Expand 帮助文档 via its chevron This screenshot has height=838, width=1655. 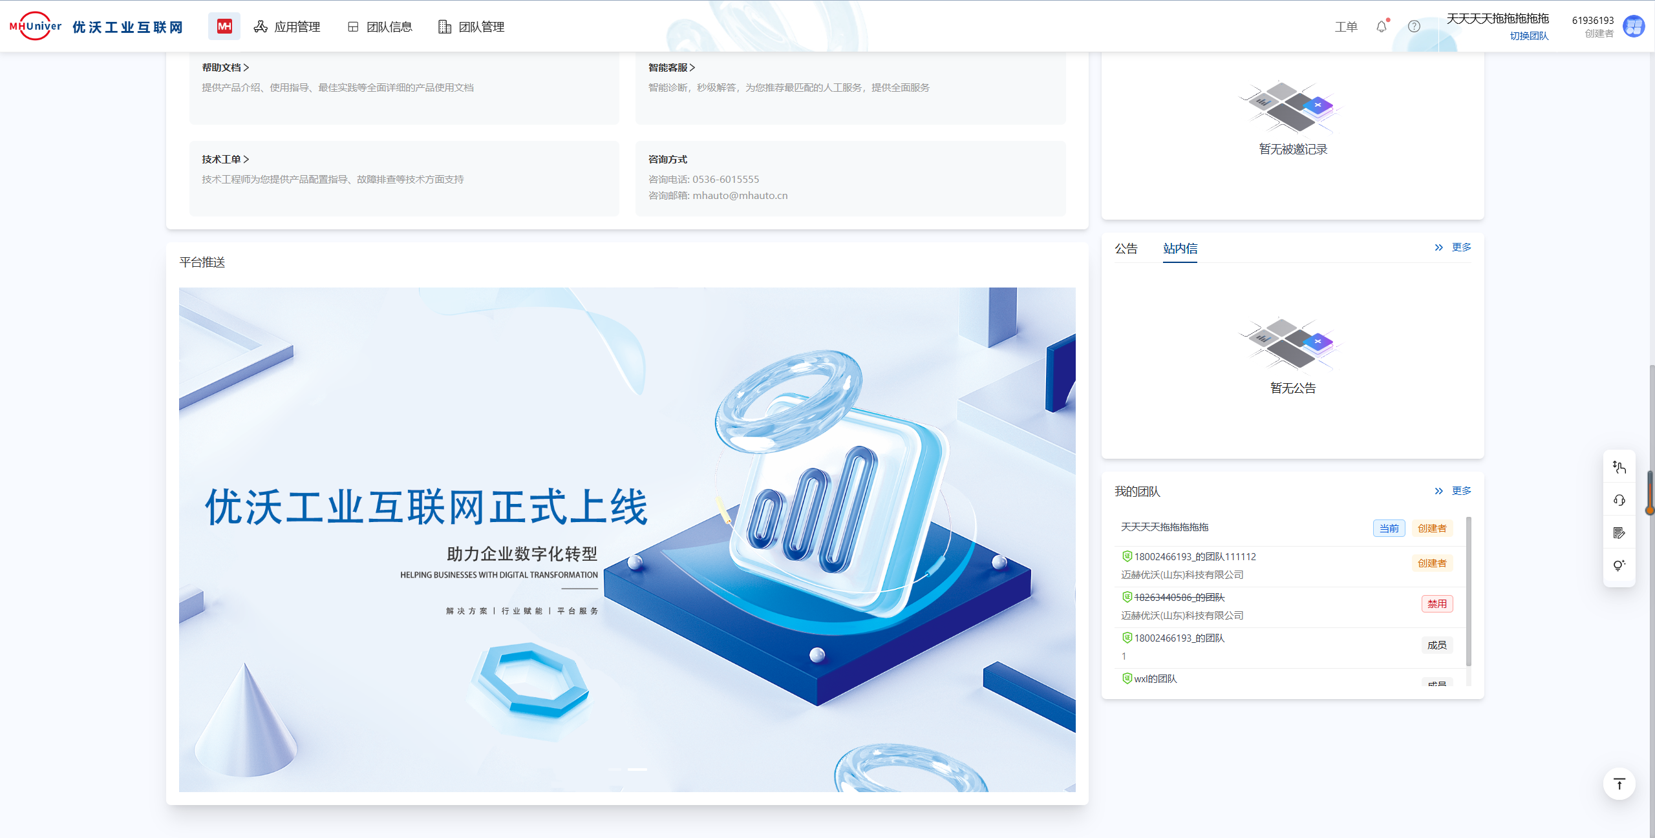click(246, 68)
